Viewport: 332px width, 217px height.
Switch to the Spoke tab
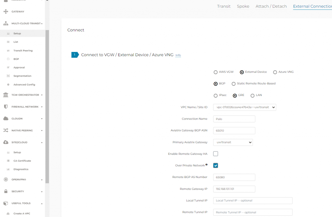click(243, 6)
